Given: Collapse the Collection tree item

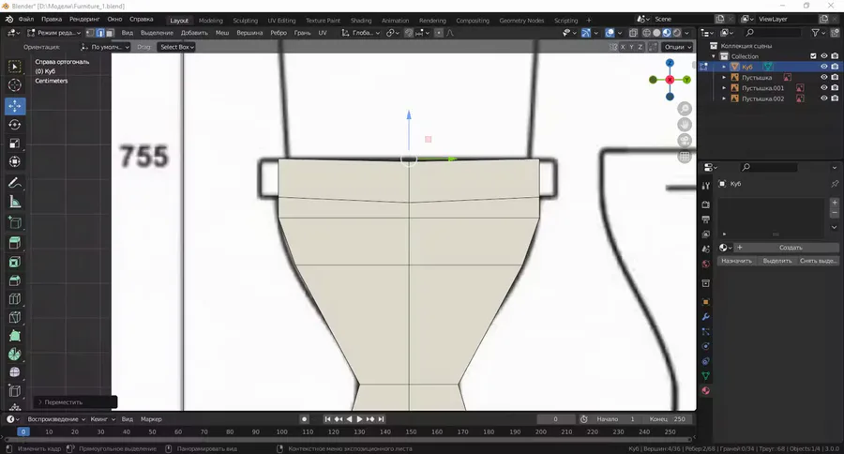Looking at the screenshot, I should (714, 56).
